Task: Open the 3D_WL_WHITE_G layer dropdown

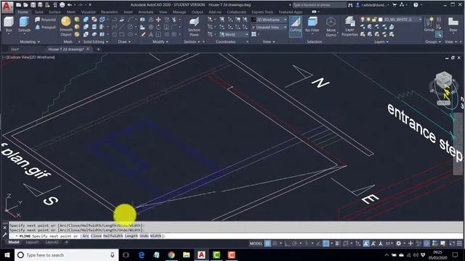Action: click(391, 20)
